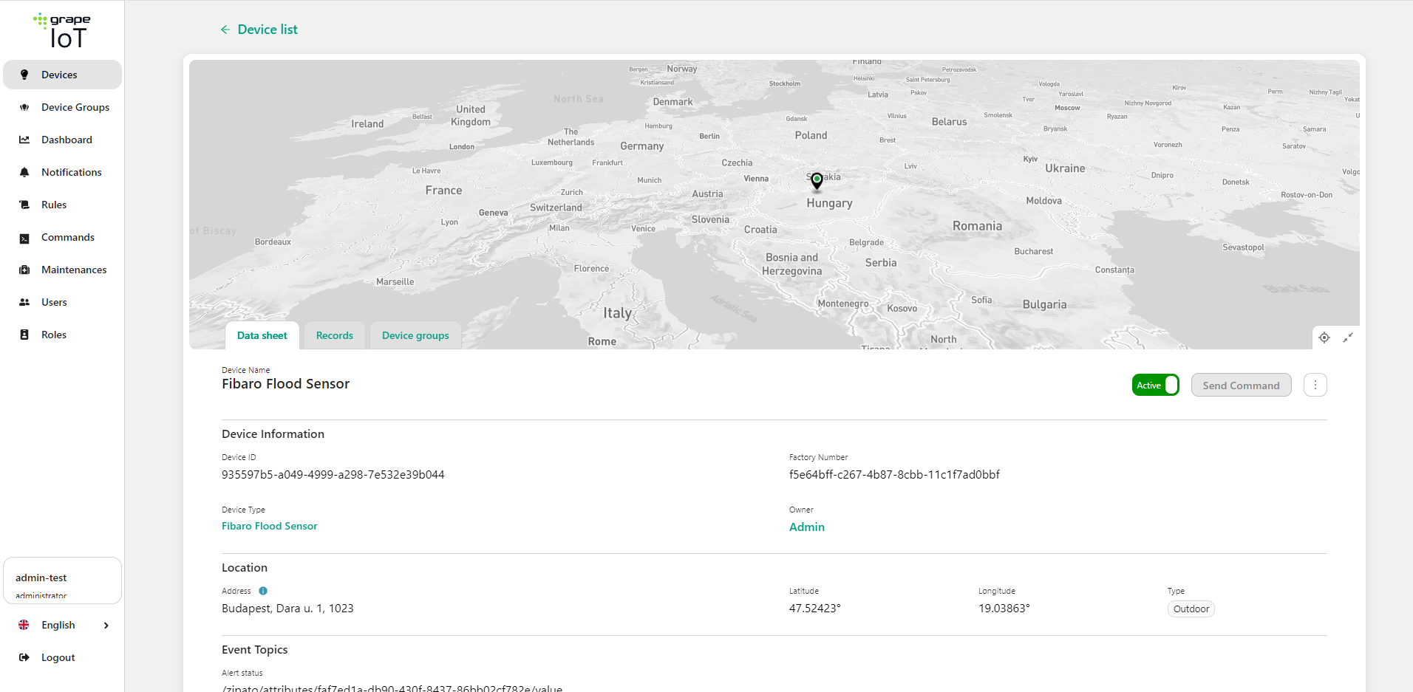Screen dimensions: 1413x692
Task: Open Dashboard in the sidebar menu
Action: [62, 140]
